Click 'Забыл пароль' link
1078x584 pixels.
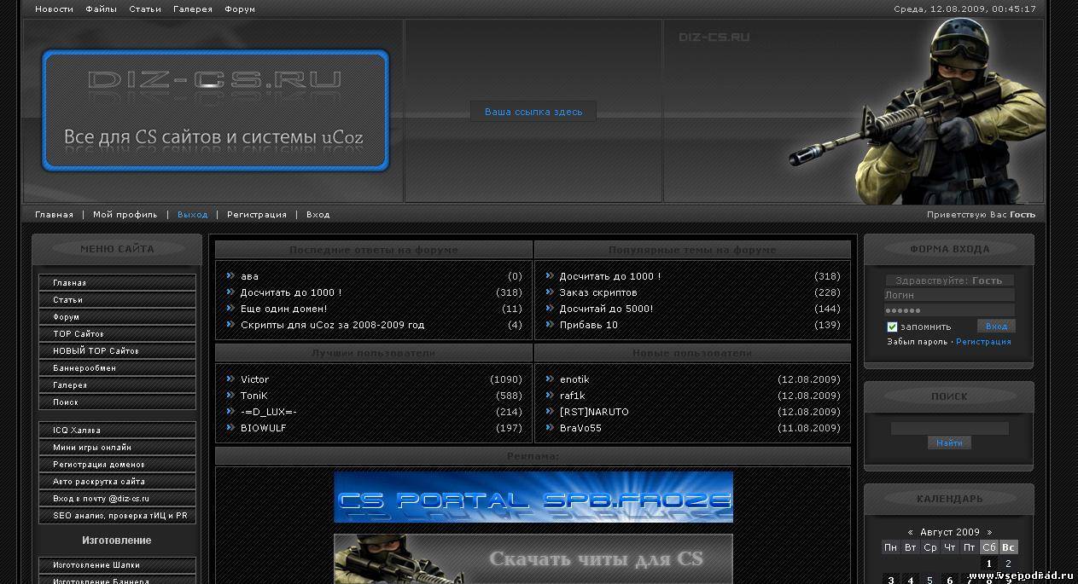(917, 342)
